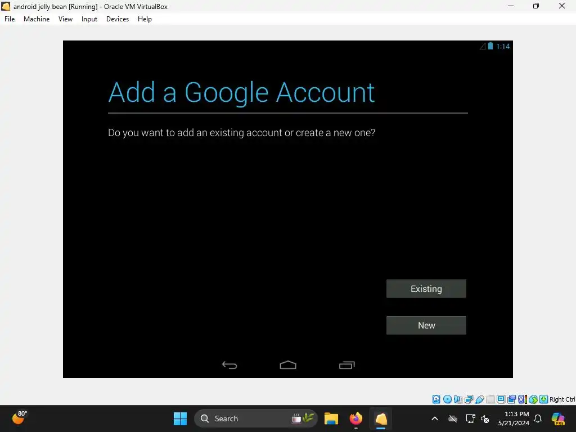Open the notifications bell icon
The image size is (576, 432).
point(538,418)
